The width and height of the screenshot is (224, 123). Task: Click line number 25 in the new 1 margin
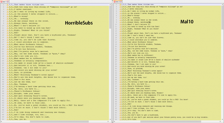click(x=3, y=61)
